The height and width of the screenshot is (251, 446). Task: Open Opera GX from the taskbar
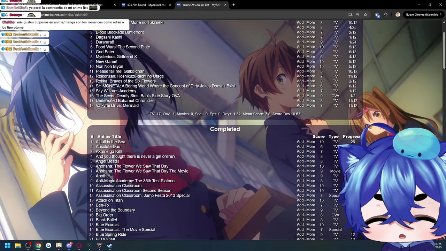(x=79, y=245)
